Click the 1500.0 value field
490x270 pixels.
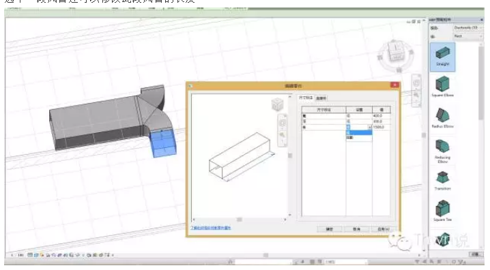point(381,127)
